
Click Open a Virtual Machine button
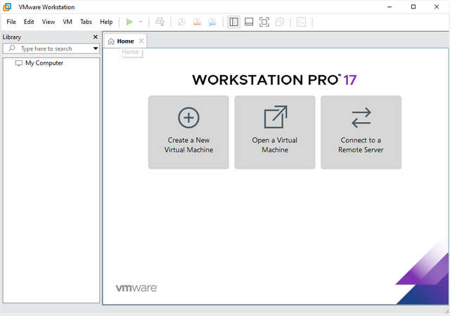(274, 132)
